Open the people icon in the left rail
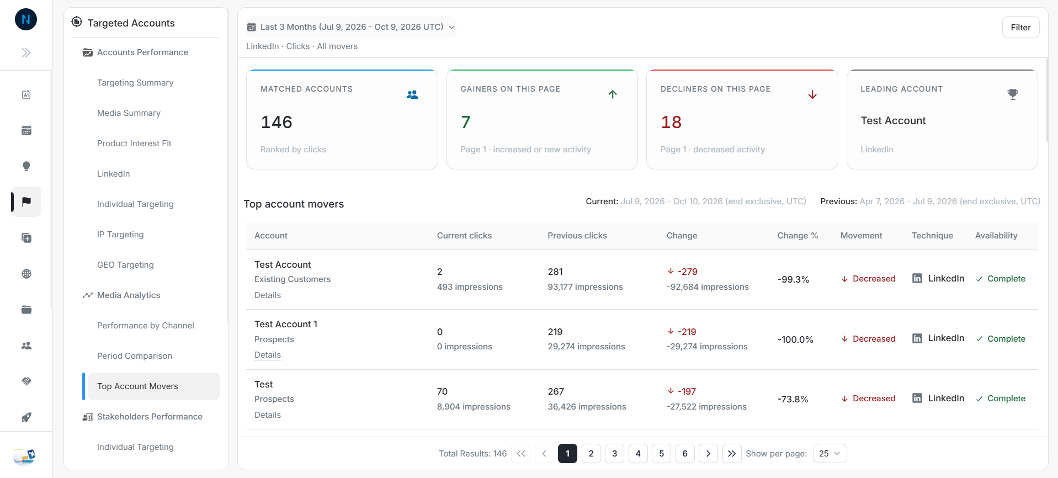 26,346
